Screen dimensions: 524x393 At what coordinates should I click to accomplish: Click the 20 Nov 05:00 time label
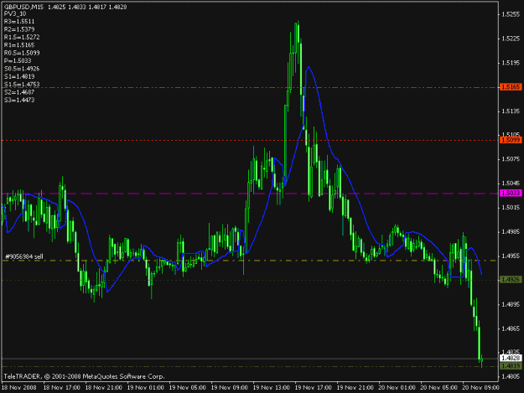(438, 388)
